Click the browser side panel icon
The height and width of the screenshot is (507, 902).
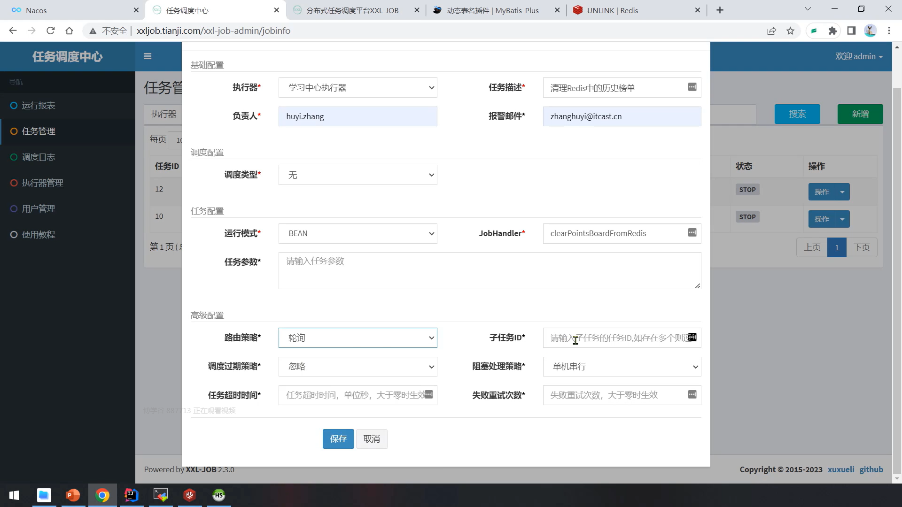pos(851,31)
